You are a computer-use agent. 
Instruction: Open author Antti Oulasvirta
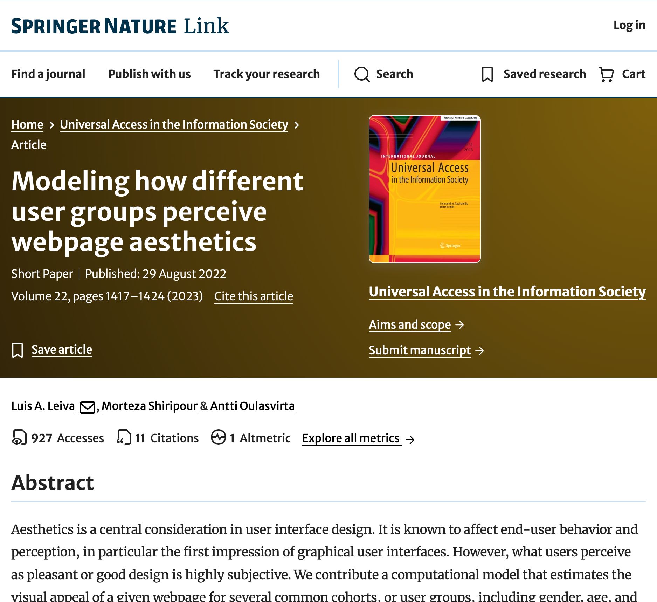click(252, 406)
